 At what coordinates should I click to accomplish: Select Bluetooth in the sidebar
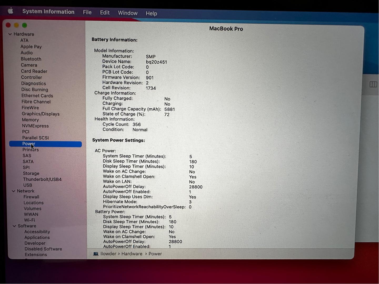pyautogui.click(x=31, y=59)
